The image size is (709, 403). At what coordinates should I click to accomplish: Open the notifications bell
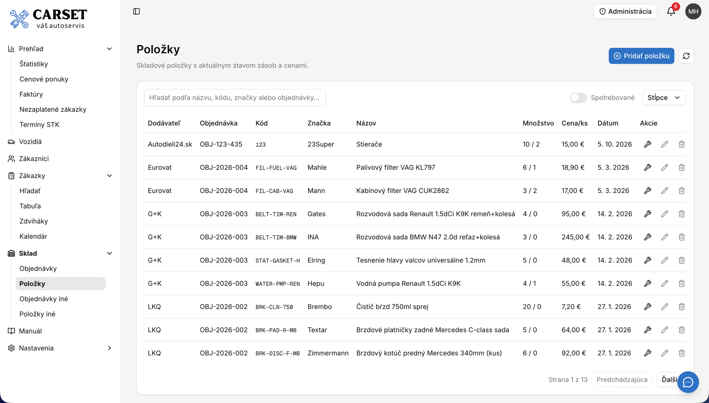point(671,11)
